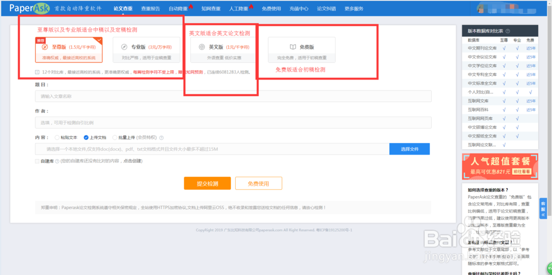Click the 中文期刊论文库 row label
This screenshot has width=552, height=275.
[482, 48]
